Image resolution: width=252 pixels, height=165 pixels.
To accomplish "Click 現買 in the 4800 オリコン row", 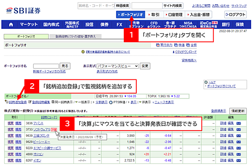I will pos(11,154).
